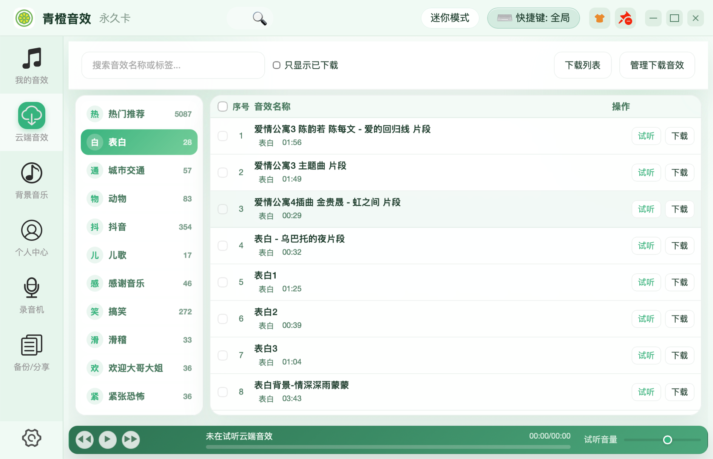
Task: Click 快捷键: 全局 hotkey button
Action: pos(533,18)
